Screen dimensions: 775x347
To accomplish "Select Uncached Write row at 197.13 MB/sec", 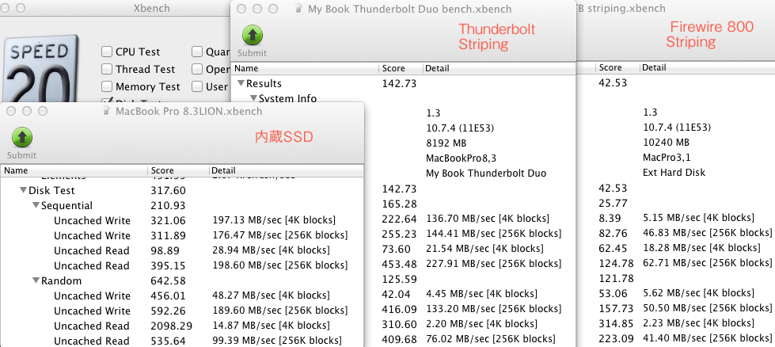I will click(182, 220).
